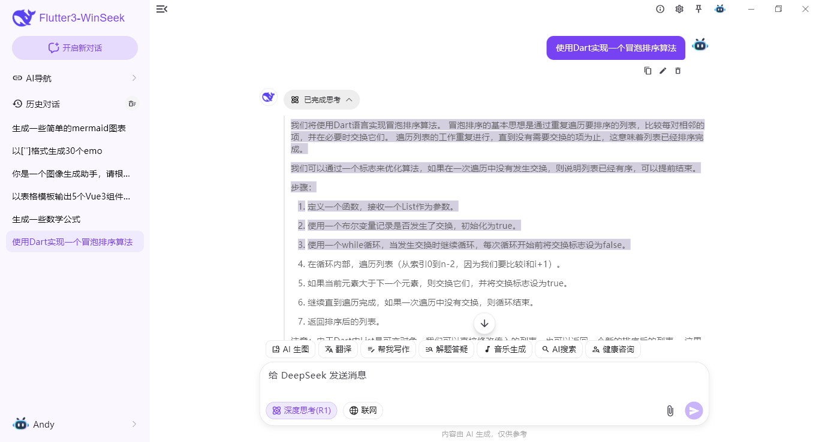
Task: Open the 音乐生成 music generator
Action: [504, 349]
